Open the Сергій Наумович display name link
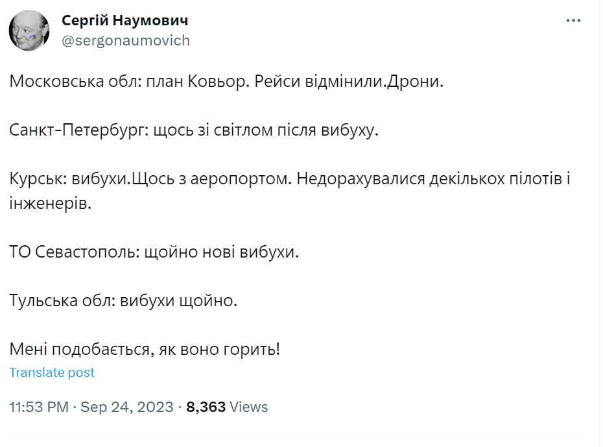 tap(124, 21)
